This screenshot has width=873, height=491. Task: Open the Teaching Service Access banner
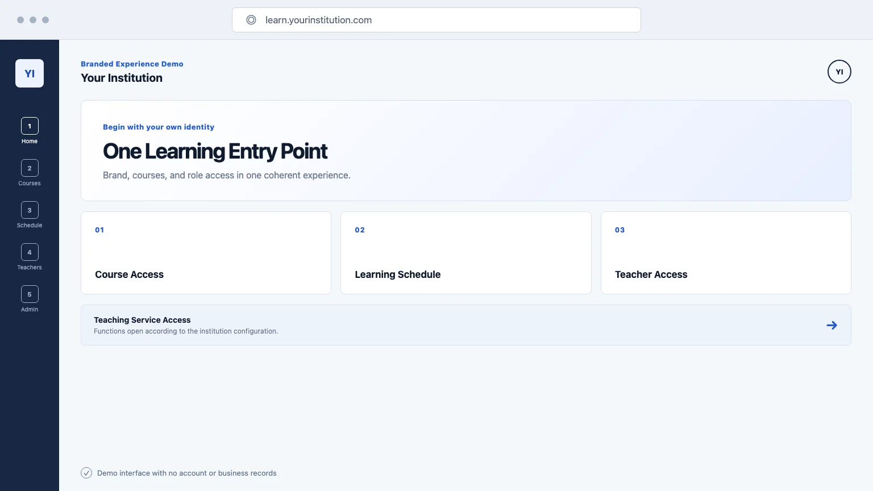tap(466, 325)
